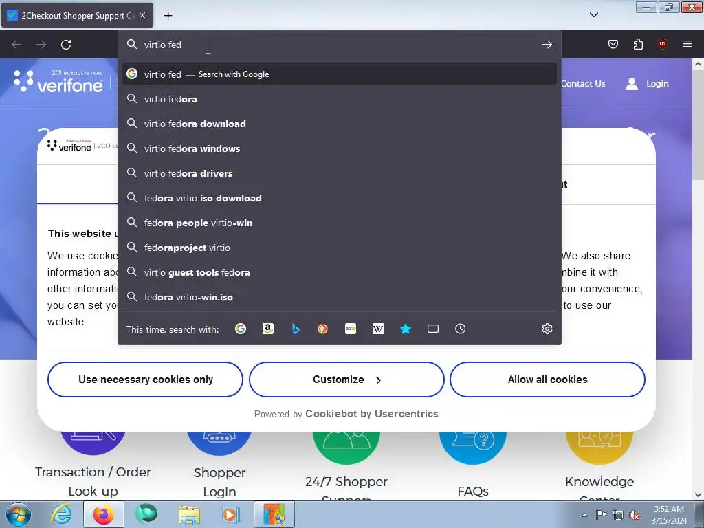Open Transaction / Order Look-up
This screenshot has height=528, width=704.
click(x=93, y=481)
